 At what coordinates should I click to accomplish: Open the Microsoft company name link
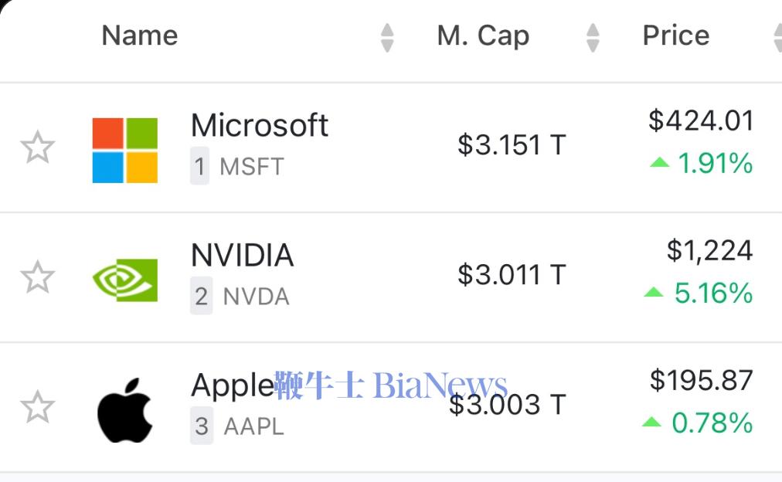point(260,124)
